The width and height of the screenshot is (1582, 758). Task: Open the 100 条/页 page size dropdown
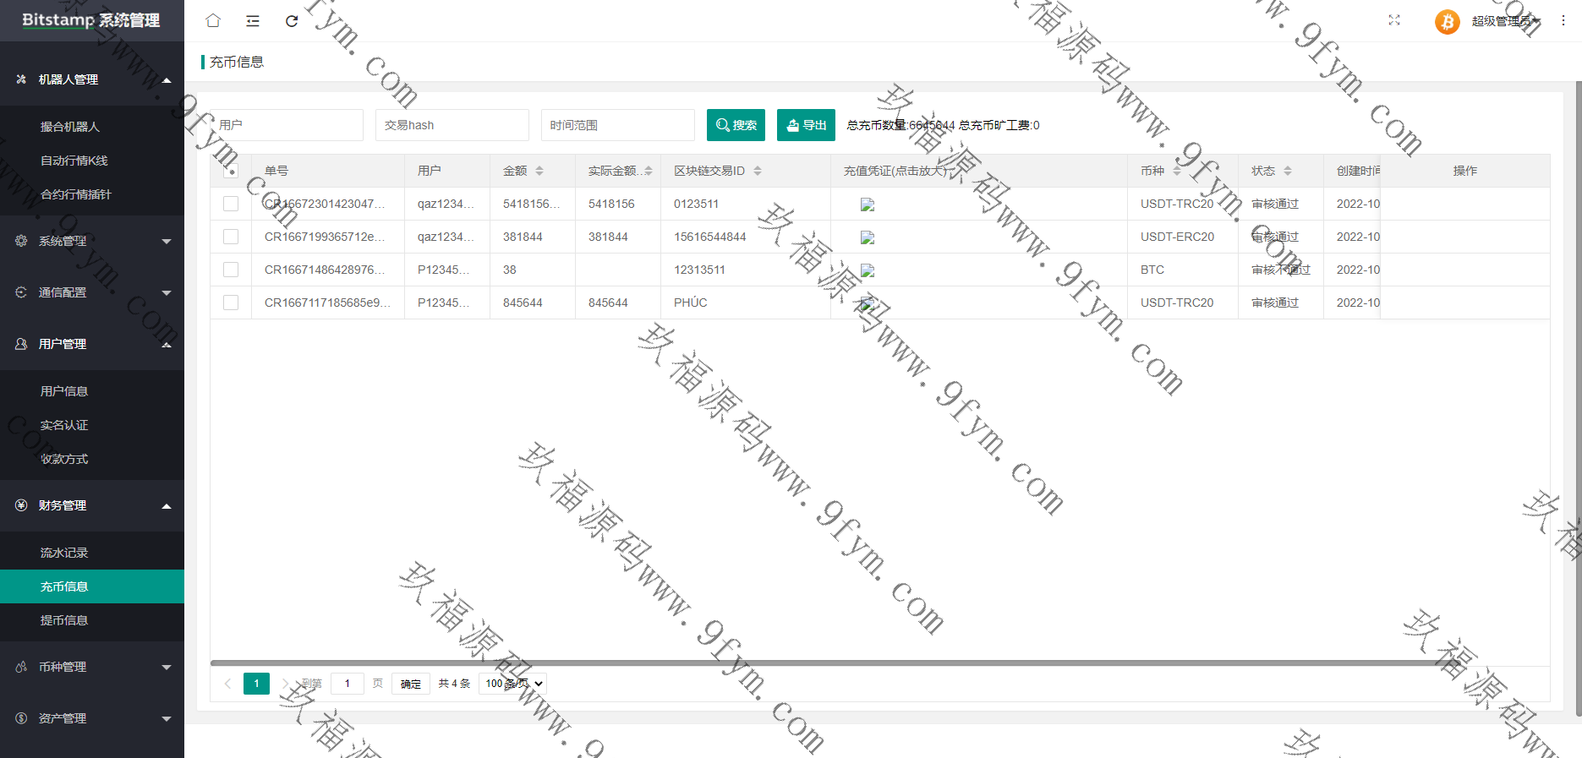click(x=513, y=684)
